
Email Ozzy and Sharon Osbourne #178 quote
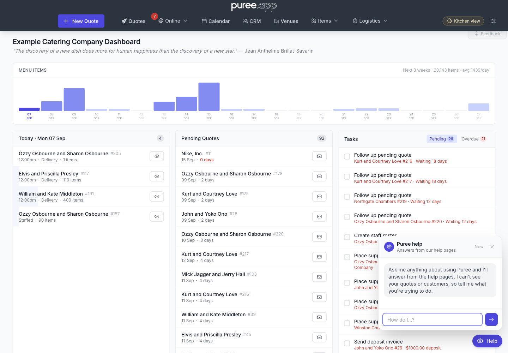(x=319, y=176)
